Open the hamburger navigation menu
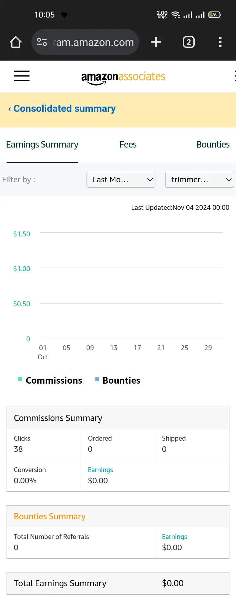This screenshot has width=236, height=602. tap(22, 76)
